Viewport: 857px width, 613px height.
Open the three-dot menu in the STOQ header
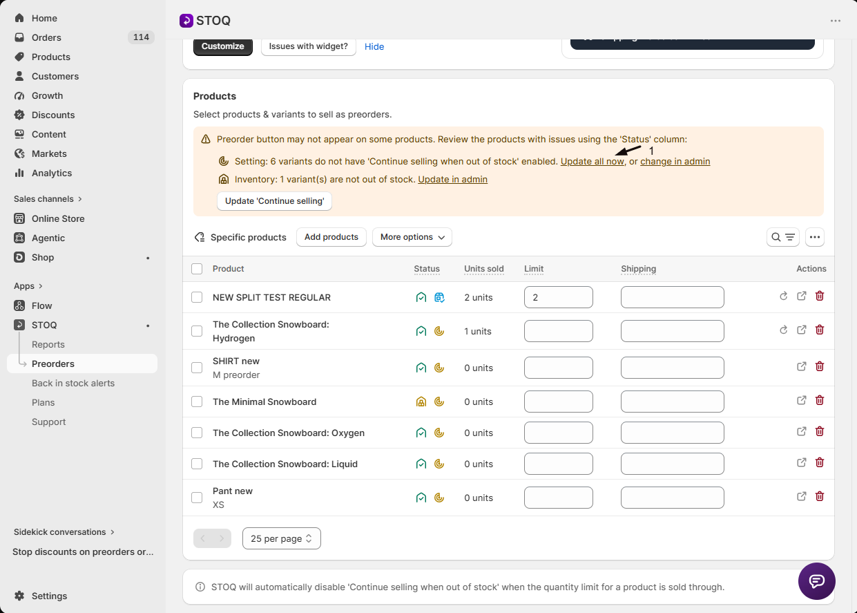click(x=836, y=21)
